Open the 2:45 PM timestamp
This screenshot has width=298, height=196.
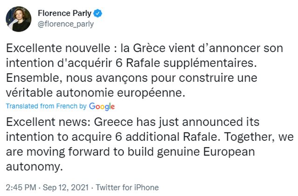[x=20, y=188]
